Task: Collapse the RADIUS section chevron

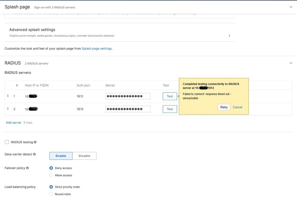Action: pyautogui.click(x=291, y=63)
